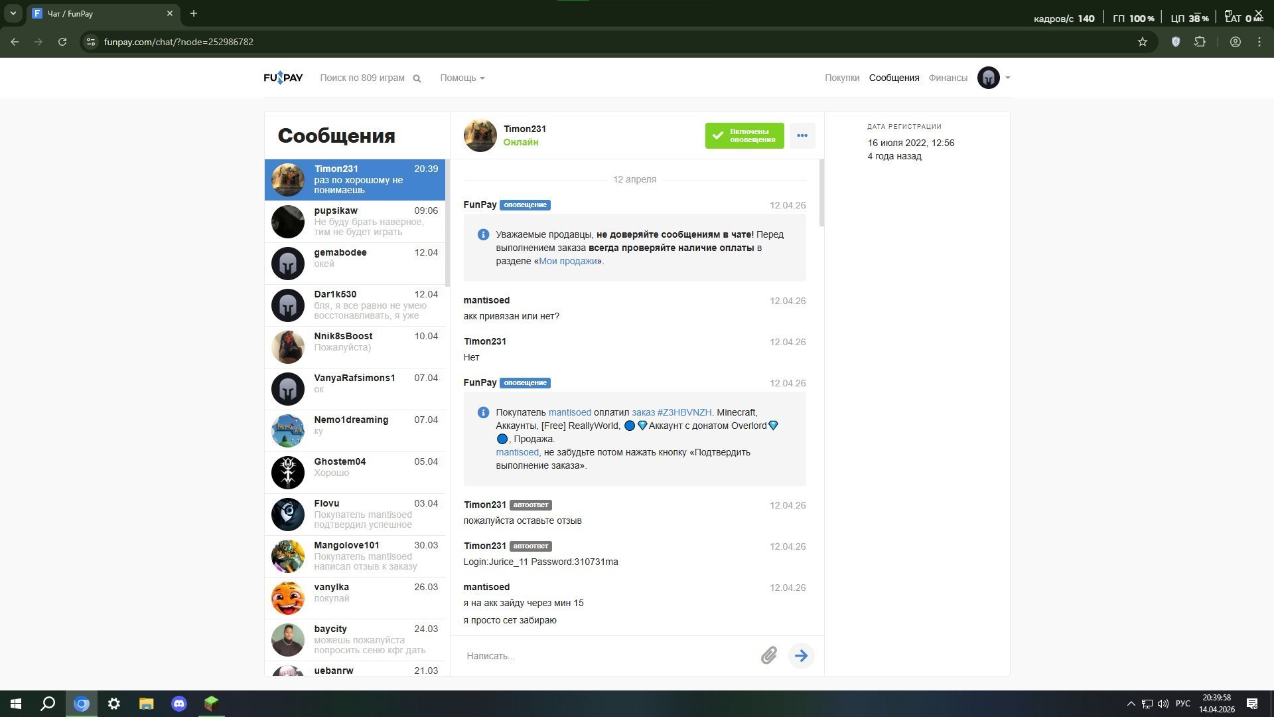Toggle the enabled notifications green button
The image size is (1274, 717).
point(744,135)
